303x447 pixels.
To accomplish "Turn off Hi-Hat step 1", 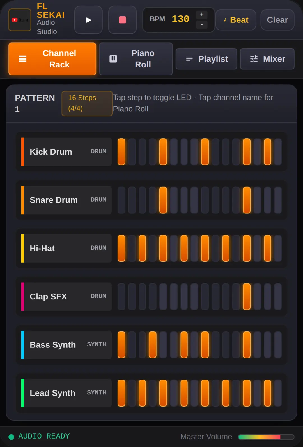I will (121, 248).
